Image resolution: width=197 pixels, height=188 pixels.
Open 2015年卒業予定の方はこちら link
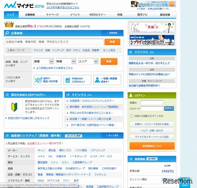tap(63, 7)
